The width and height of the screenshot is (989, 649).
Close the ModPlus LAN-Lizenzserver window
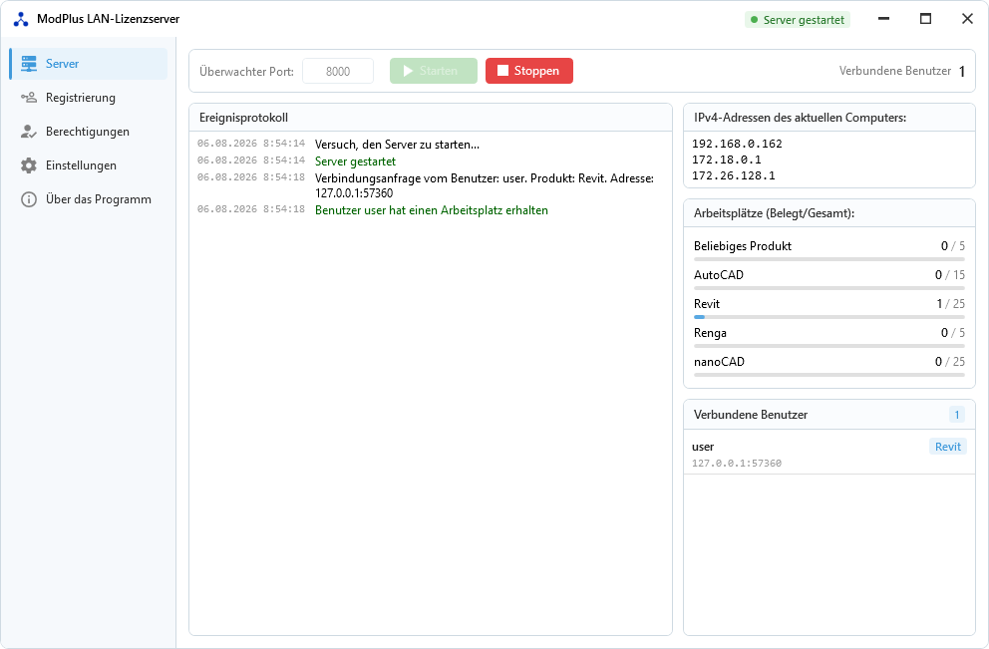[967, 19]
